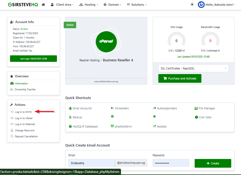
Task: Click Log in to Webmail
Action: 23,124
